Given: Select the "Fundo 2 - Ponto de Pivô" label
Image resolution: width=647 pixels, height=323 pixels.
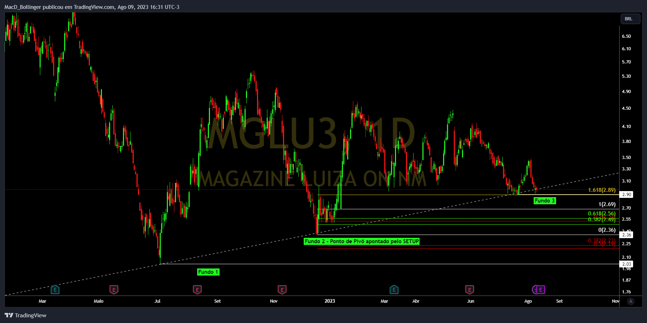Looking at the screenshot, I should click(362, 241).
